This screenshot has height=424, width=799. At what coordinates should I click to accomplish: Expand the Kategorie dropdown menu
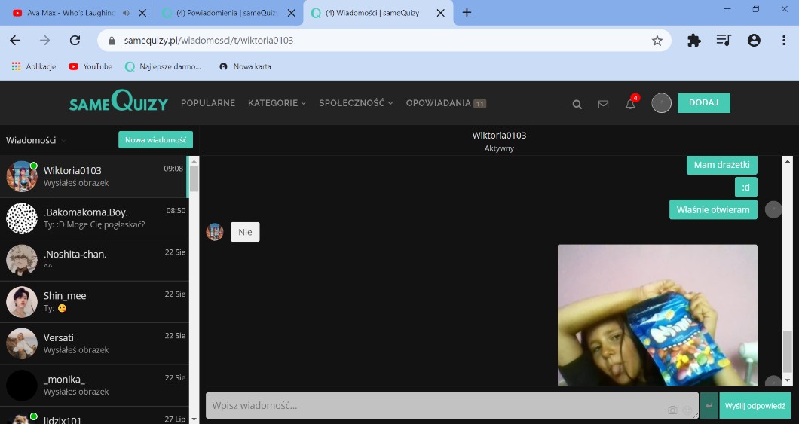(277, 103)
